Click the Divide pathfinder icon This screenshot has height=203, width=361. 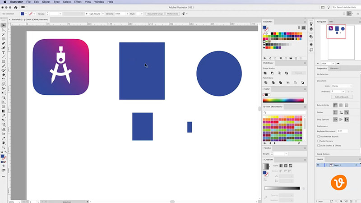[266, 83]
